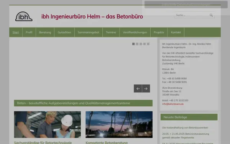Open Seminarangebot navigation entry
230x144 pixels.
click(89, 32)
